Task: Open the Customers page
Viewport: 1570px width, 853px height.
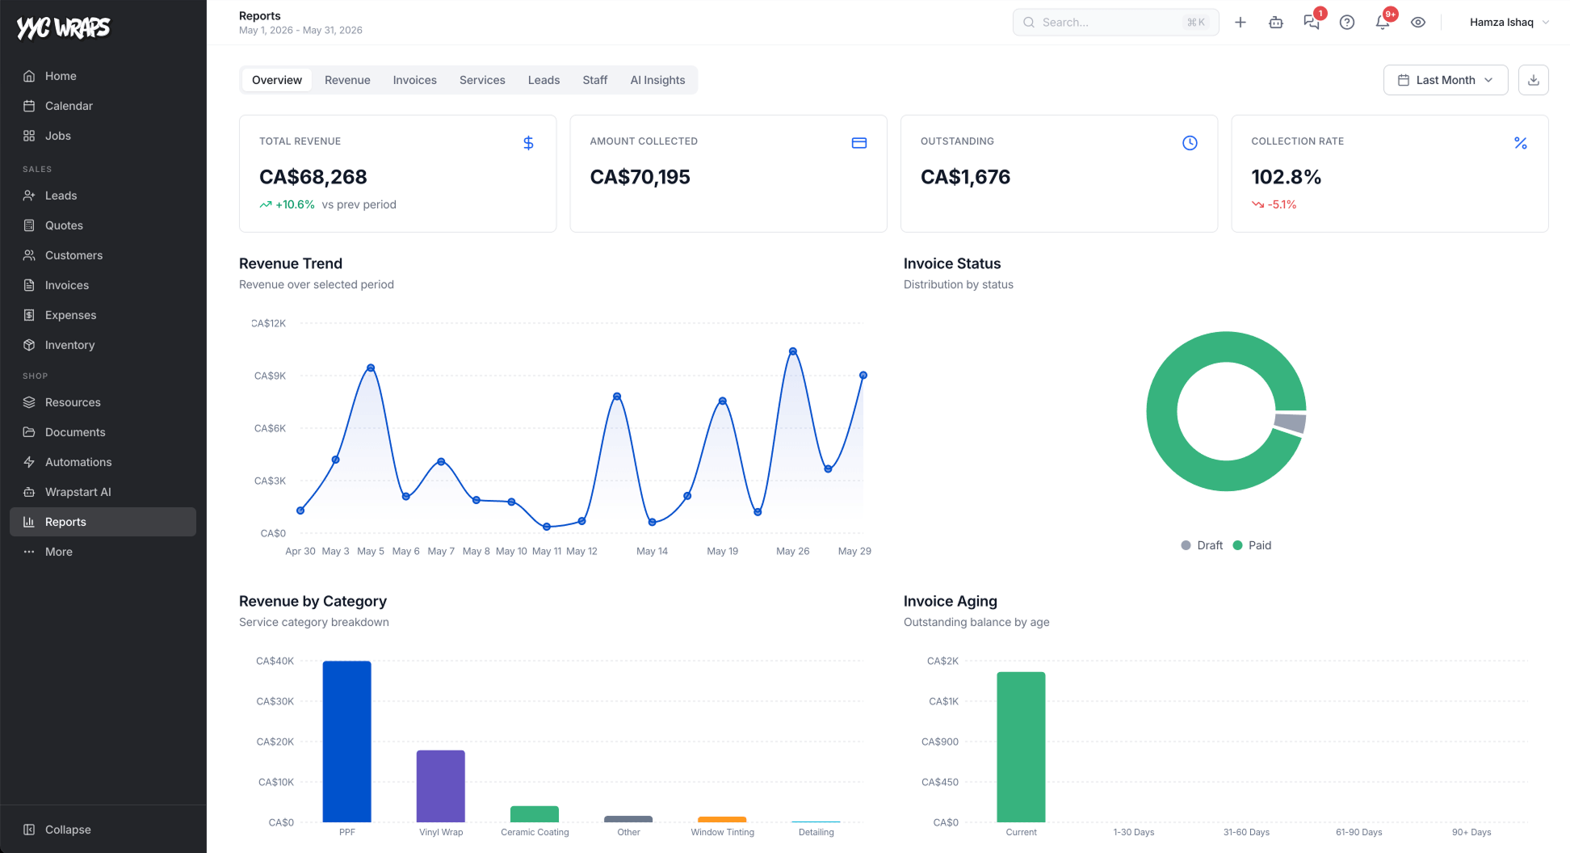Action: point(103,255)
